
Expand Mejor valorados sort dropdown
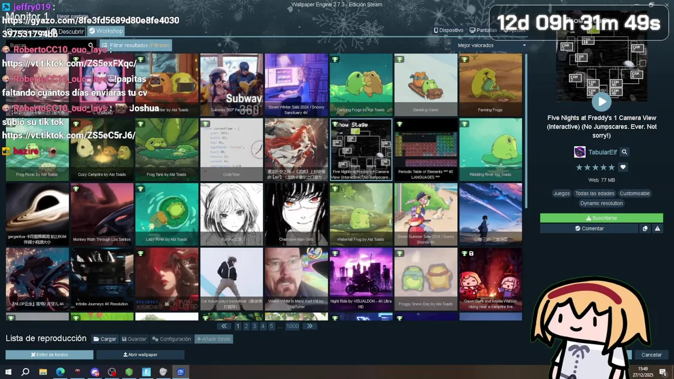click(492, 45)
